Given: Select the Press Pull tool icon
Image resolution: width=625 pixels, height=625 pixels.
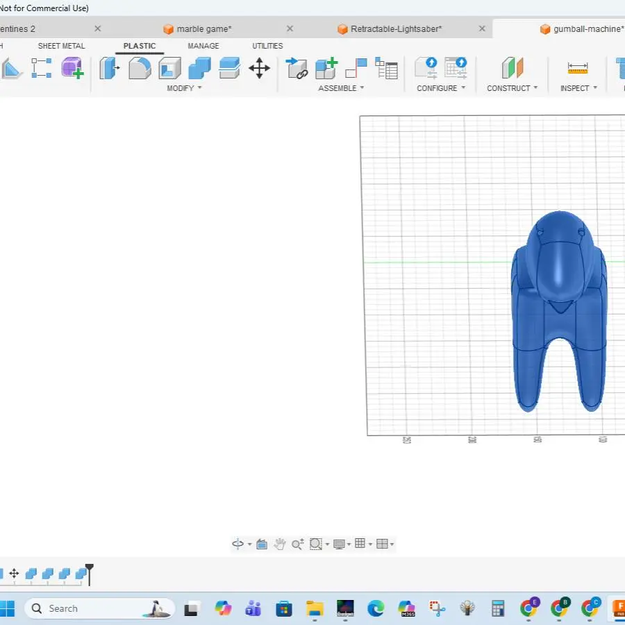Looking at the screenshot, I should point(109,68).
